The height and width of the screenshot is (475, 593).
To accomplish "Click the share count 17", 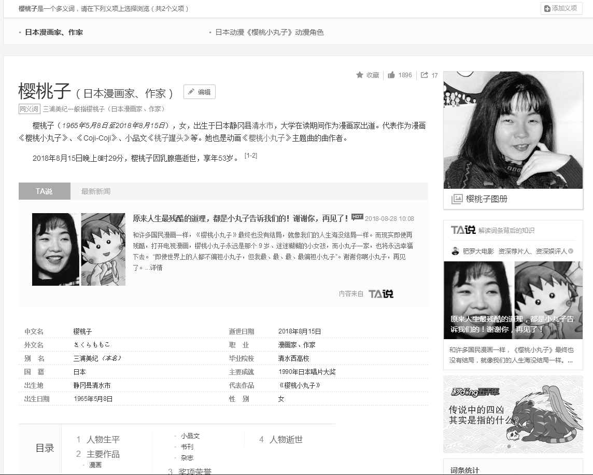I will pyautogui.click(x=434, y=75).
